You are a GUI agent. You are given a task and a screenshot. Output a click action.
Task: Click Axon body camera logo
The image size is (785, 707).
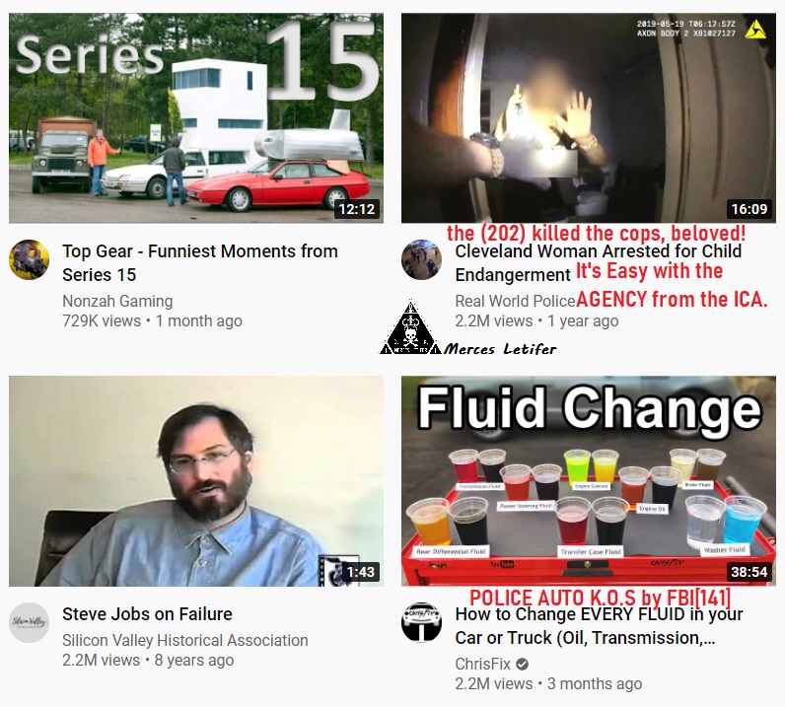[x=755, y=30]
